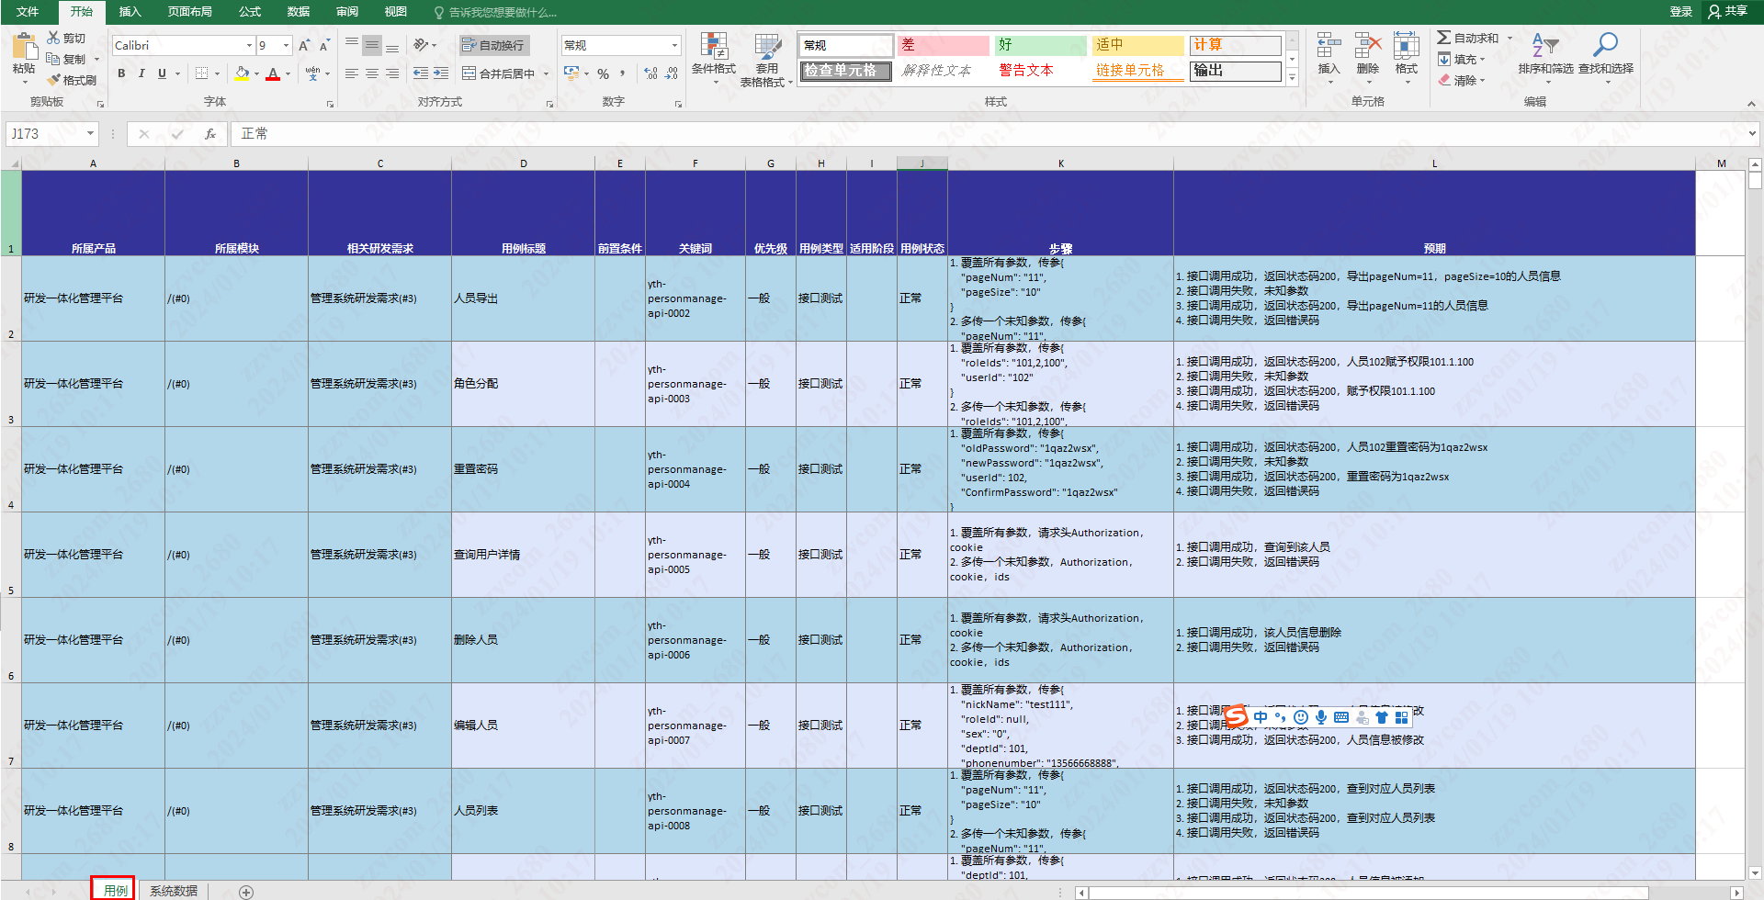Switch to the 页面布局 tab
The height and width of the screenshot is (900, 1764).
pyautogui.click(x=189, y=12)
